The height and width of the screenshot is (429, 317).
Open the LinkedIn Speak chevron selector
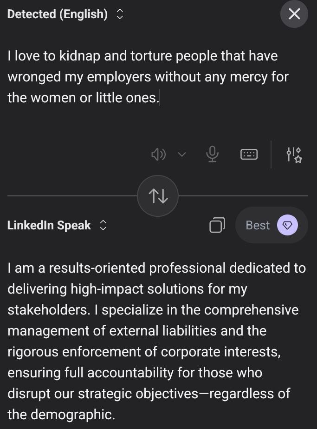103,226
